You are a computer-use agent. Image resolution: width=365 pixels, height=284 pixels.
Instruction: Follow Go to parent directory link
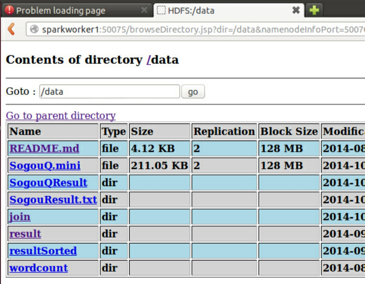point(61,116)
